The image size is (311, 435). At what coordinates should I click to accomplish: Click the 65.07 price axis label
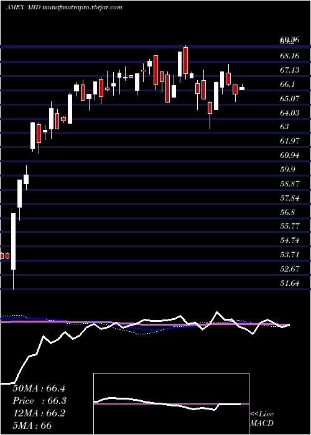(290, 98)
